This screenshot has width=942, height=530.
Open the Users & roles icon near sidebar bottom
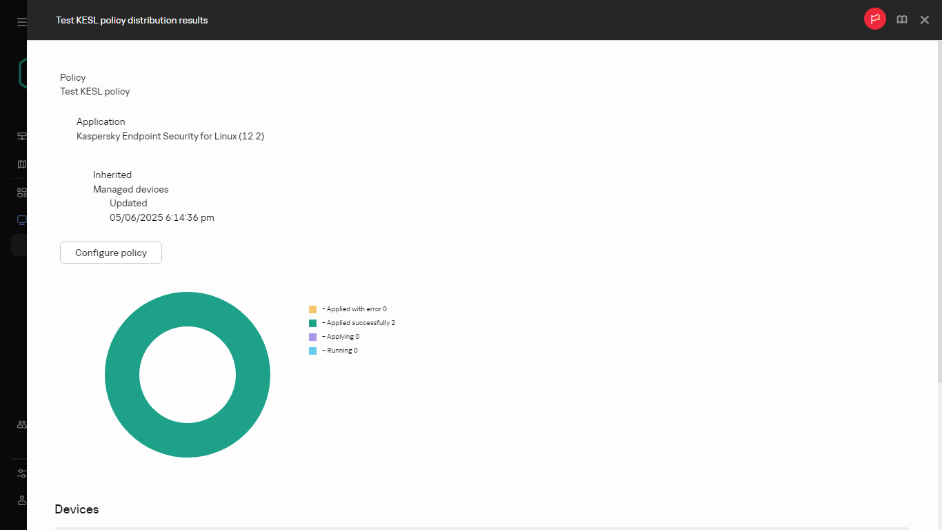(20, 424)
